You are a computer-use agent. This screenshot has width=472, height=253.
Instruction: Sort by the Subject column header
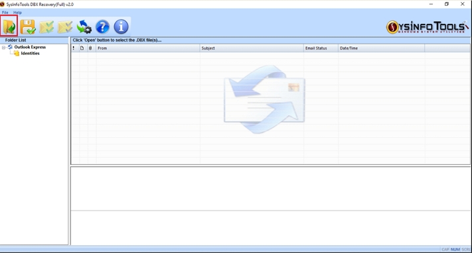pyautogui.click(x=252, y=48)
